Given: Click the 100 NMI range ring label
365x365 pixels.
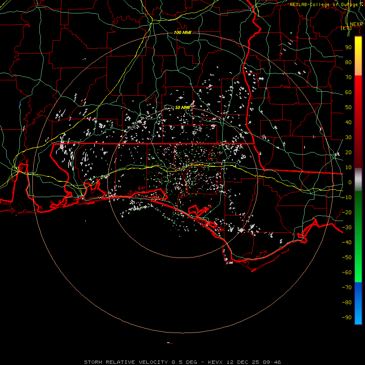Looking at the screenshot, I should tap(182, 32).
